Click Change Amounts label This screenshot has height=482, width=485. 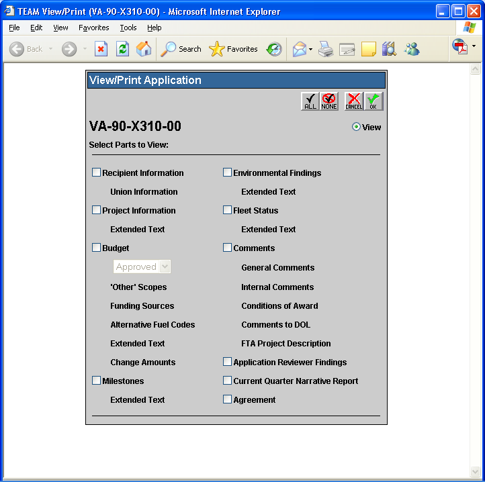click(143, 362)
